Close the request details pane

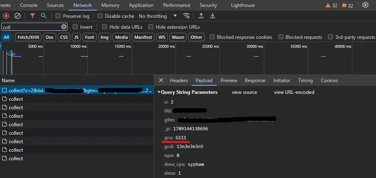(x=161, y=80)
